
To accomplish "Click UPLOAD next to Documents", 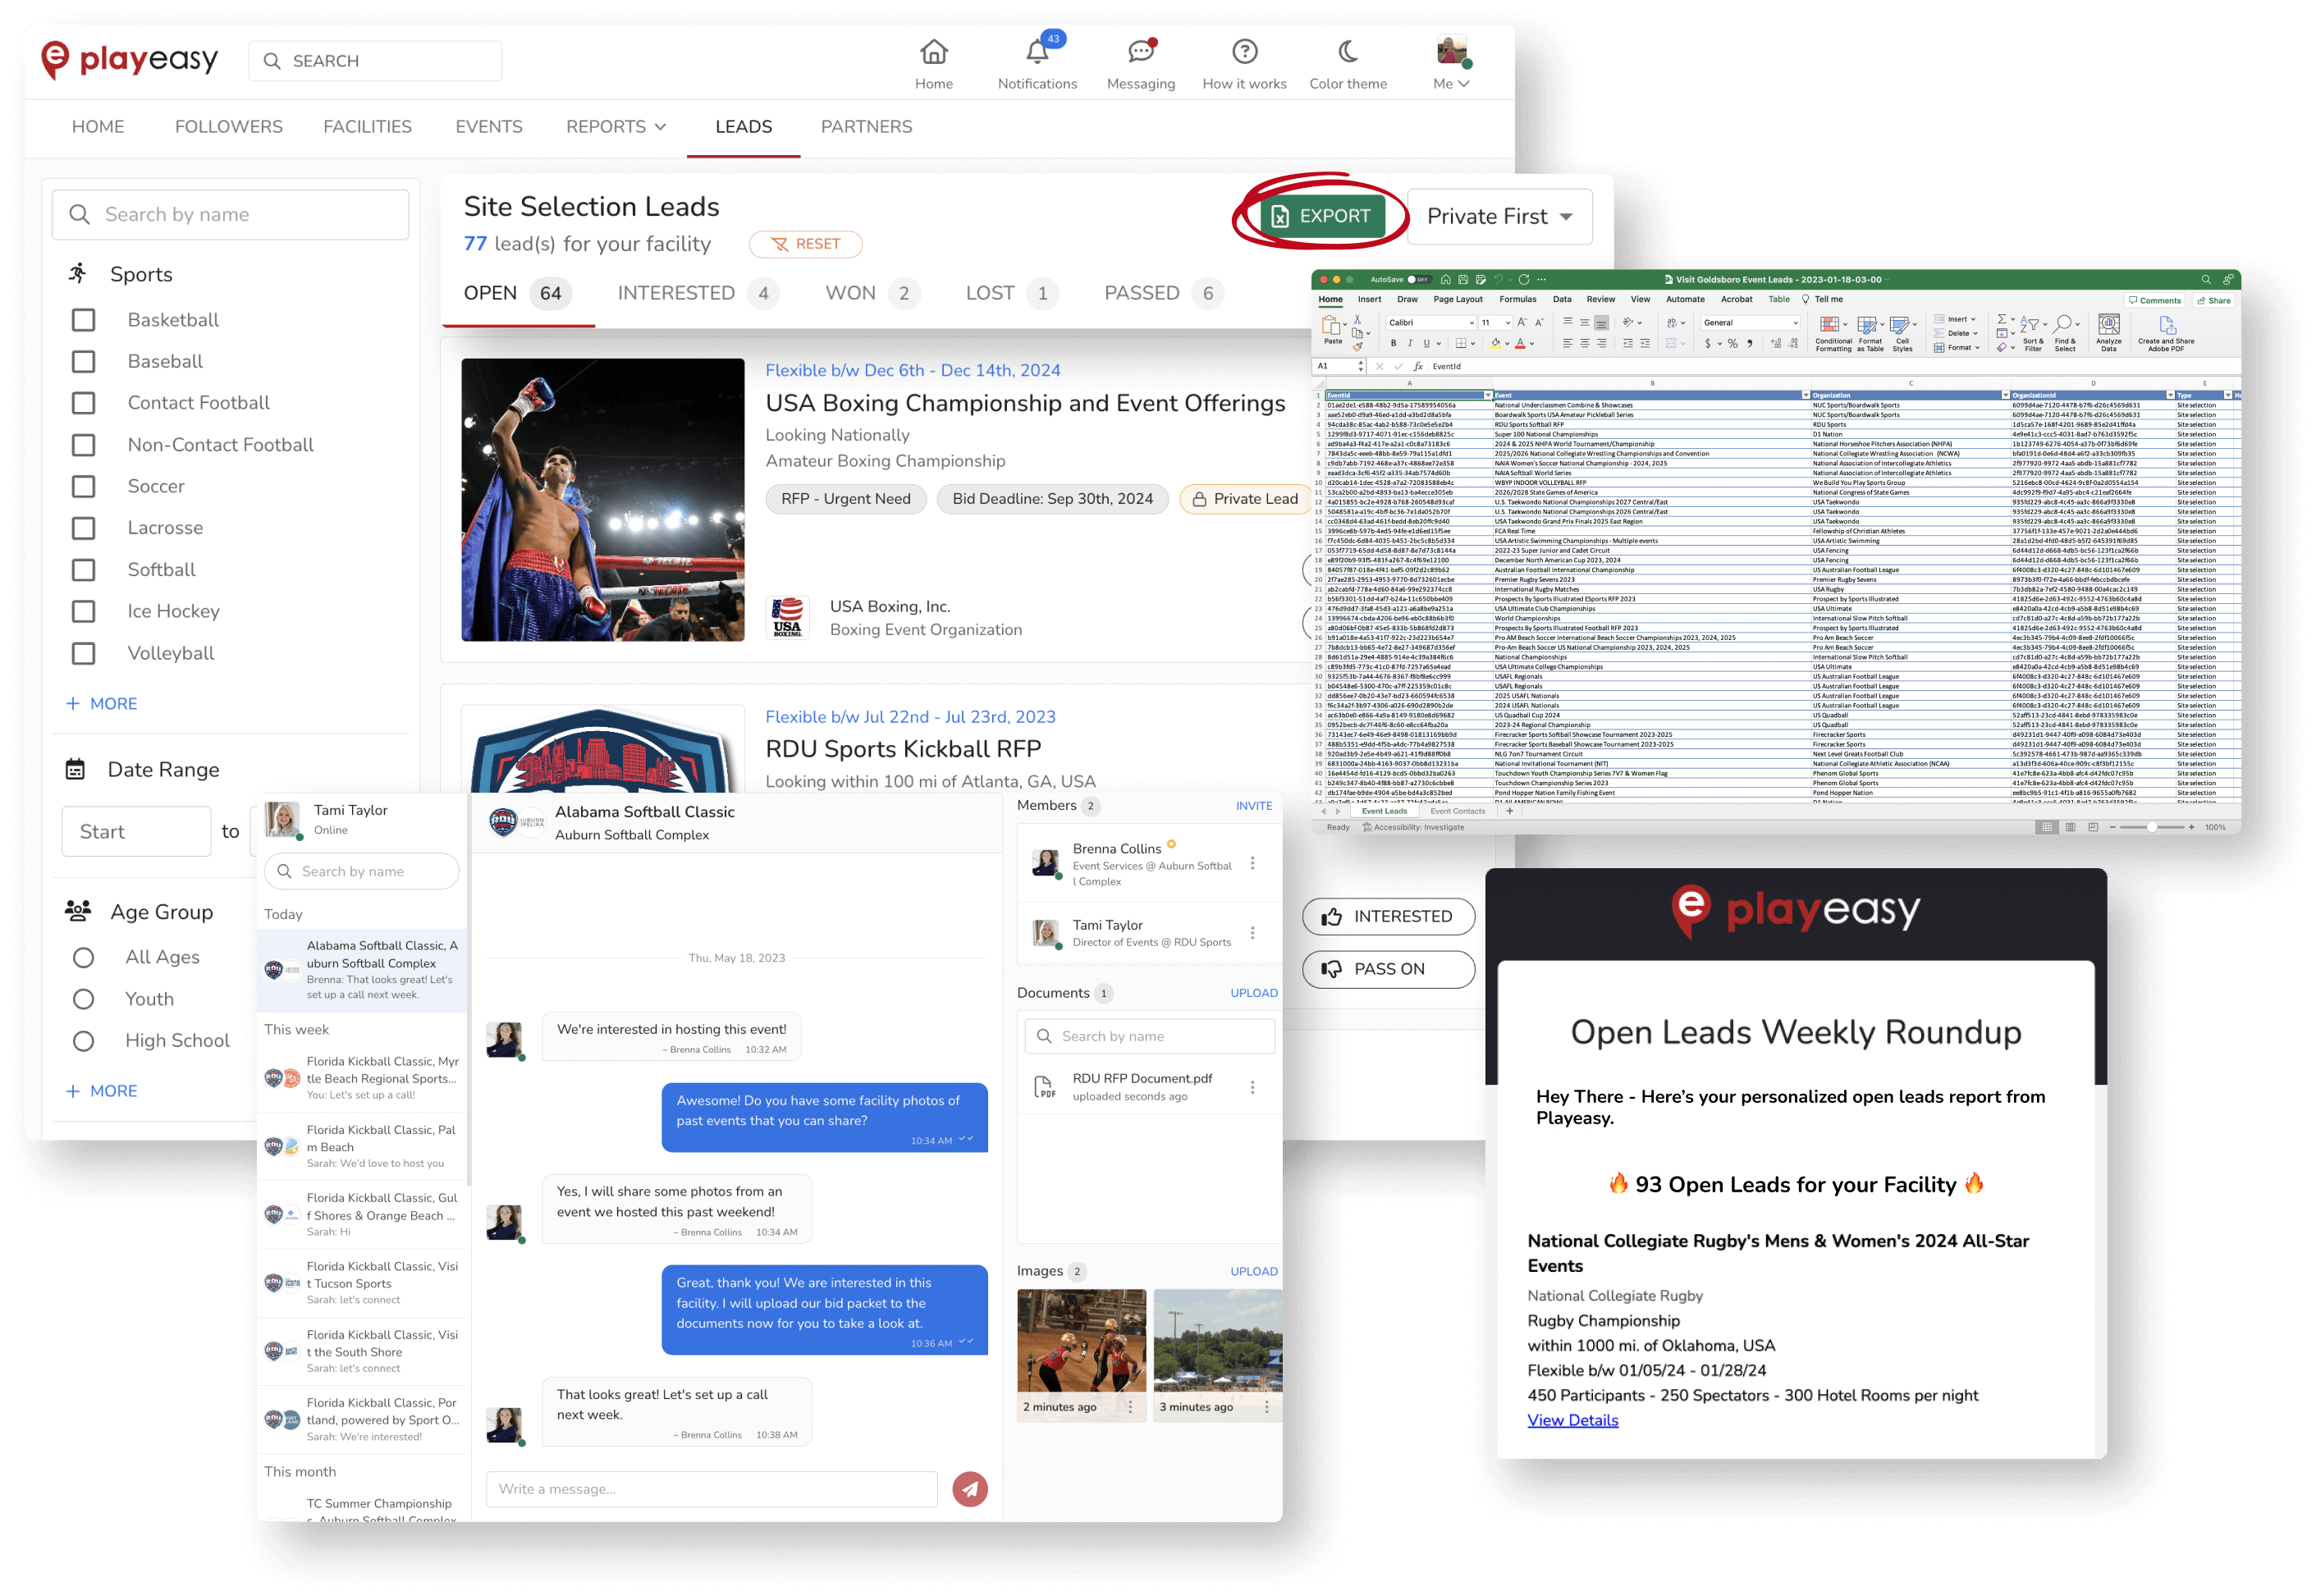I will pyautogui.click(x=1253, y=993).
